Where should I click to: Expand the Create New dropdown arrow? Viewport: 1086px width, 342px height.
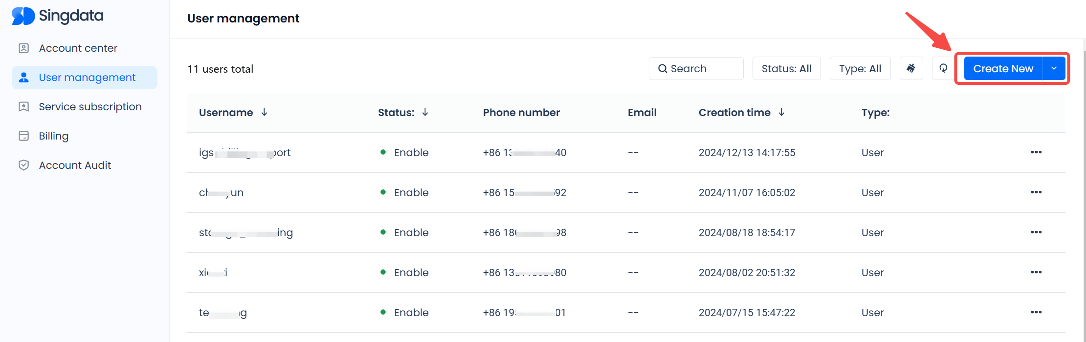[x=1054, y=68]
